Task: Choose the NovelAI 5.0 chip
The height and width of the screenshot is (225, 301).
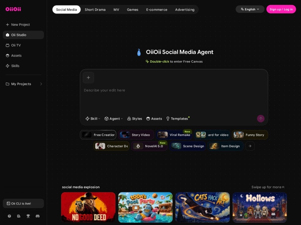Action: 149,146
